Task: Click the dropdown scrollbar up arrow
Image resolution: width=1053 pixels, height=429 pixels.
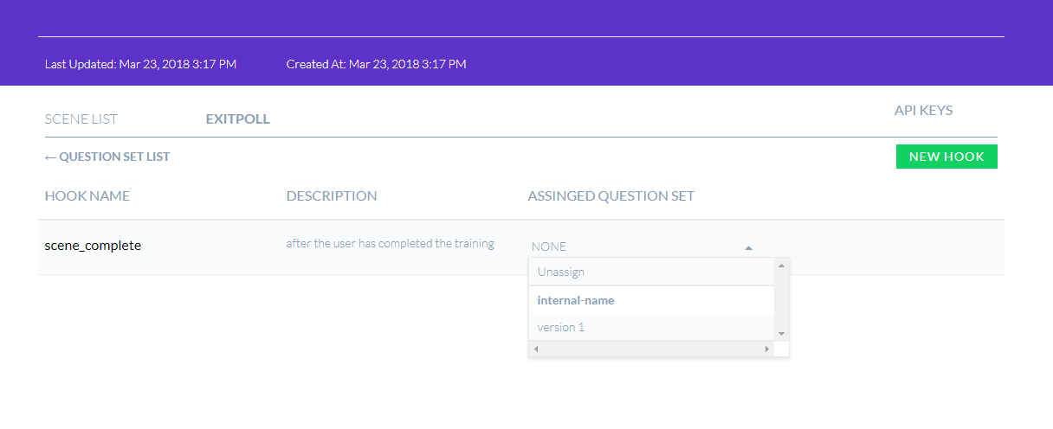Action: (x=781, y=266)
